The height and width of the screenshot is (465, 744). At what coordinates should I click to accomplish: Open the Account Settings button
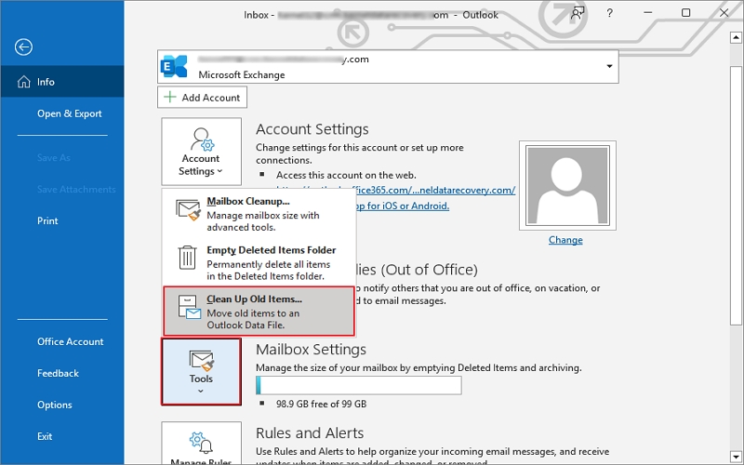[201, 151]
